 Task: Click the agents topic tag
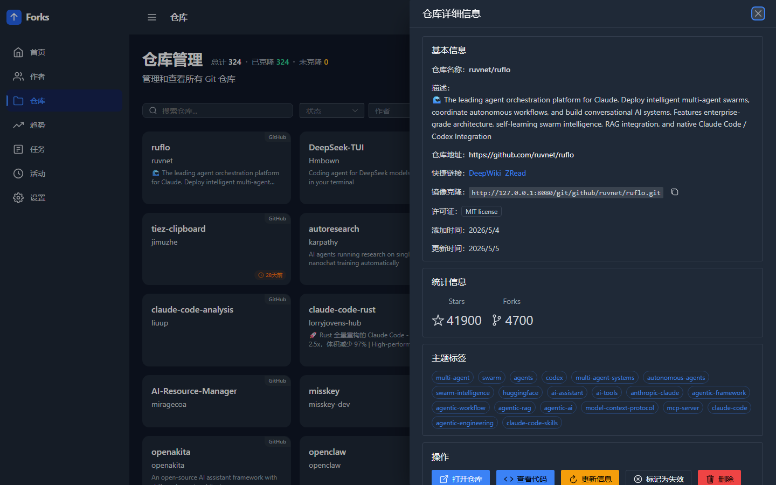pyautogui.click(x=523, y=378)
